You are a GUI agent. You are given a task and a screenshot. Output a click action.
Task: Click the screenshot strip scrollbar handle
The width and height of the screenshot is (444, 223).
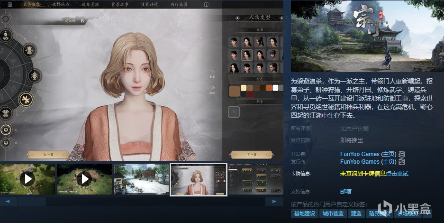[32, 202]
